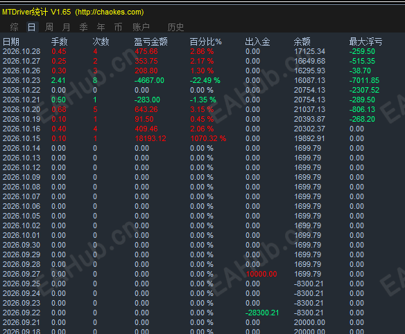
Task: Switch to the 年 yearly tab
Action: (101, 27)
